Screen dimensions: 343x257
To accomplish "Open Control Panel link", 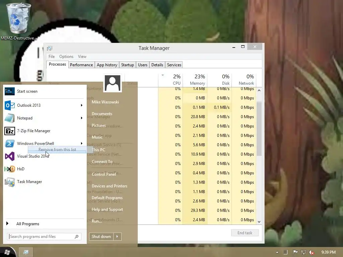I will (104, 174).
